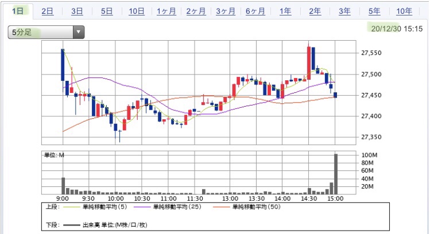
Task: Click the 11:00 time axis label
Action: [168, 198]
